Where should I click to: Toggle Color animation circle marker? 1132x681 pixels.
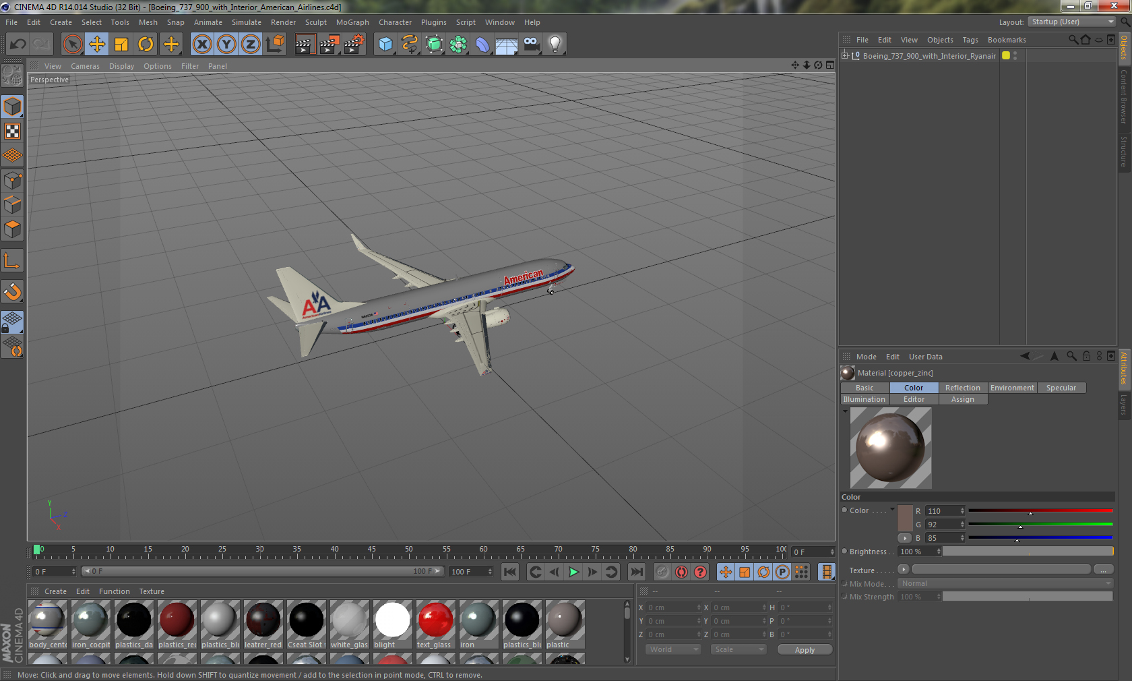(844, 510)
